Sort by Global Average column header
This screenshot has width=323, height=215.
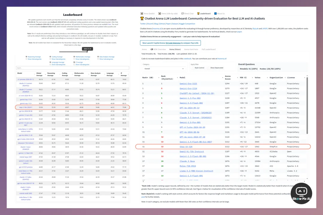(x=39, y=74)
